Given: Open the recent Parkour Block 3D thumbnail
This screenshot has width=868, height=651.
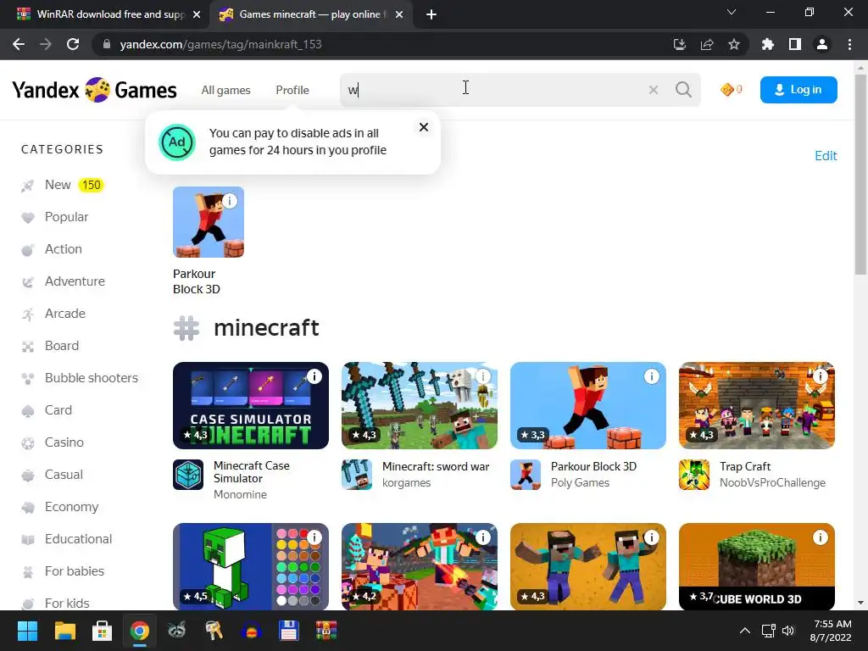Looking at the screenshot, I should [x=209, y=222].
